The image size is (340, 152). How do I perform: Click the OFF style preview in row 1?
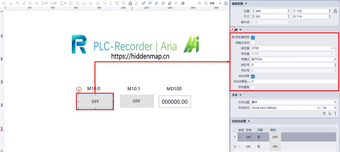[275, 137]
